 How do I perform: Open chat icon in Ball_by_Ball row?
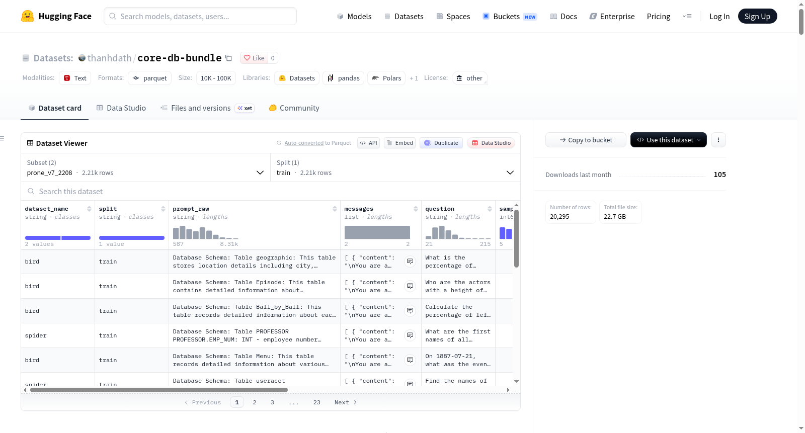click(410, 311)
